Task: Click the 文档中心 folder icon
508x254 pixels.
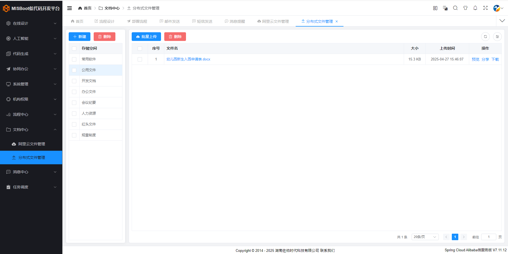Action: point(8,130)
